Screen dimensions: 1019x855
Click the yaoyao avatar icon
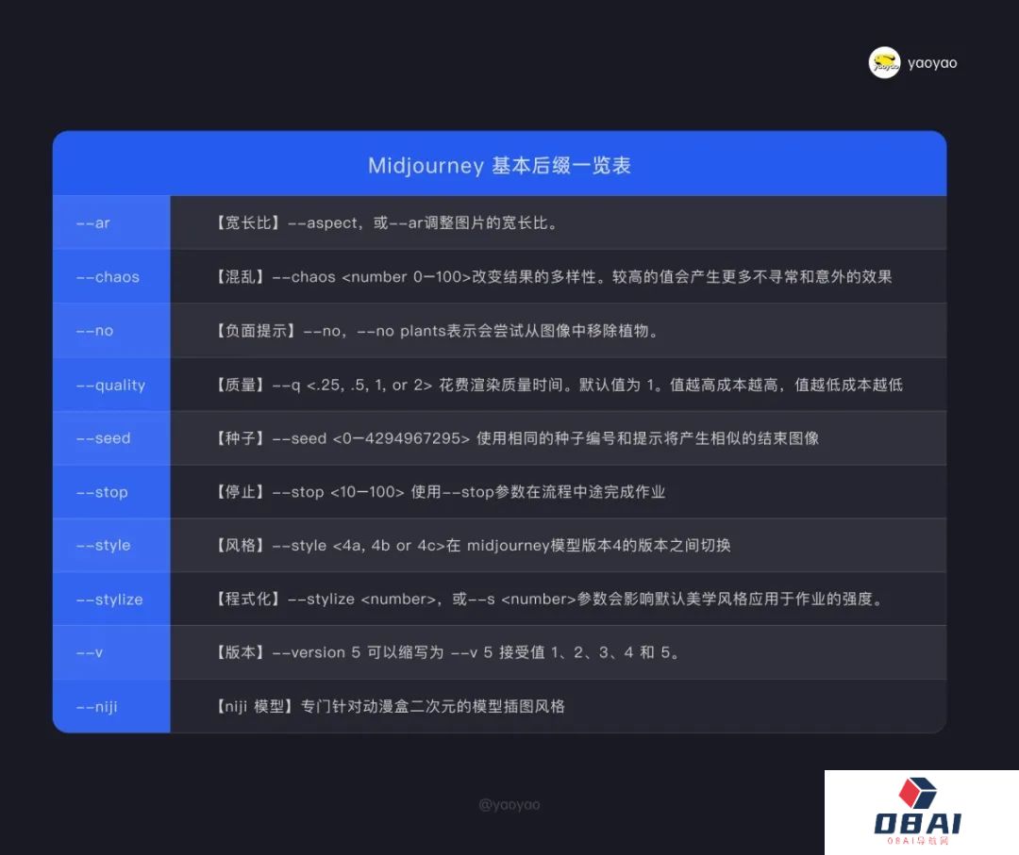884,63
